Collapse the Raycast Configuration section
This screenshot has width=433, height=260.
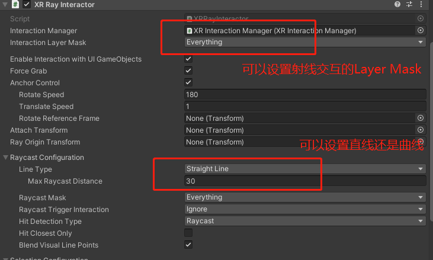(x=5, y=158)
